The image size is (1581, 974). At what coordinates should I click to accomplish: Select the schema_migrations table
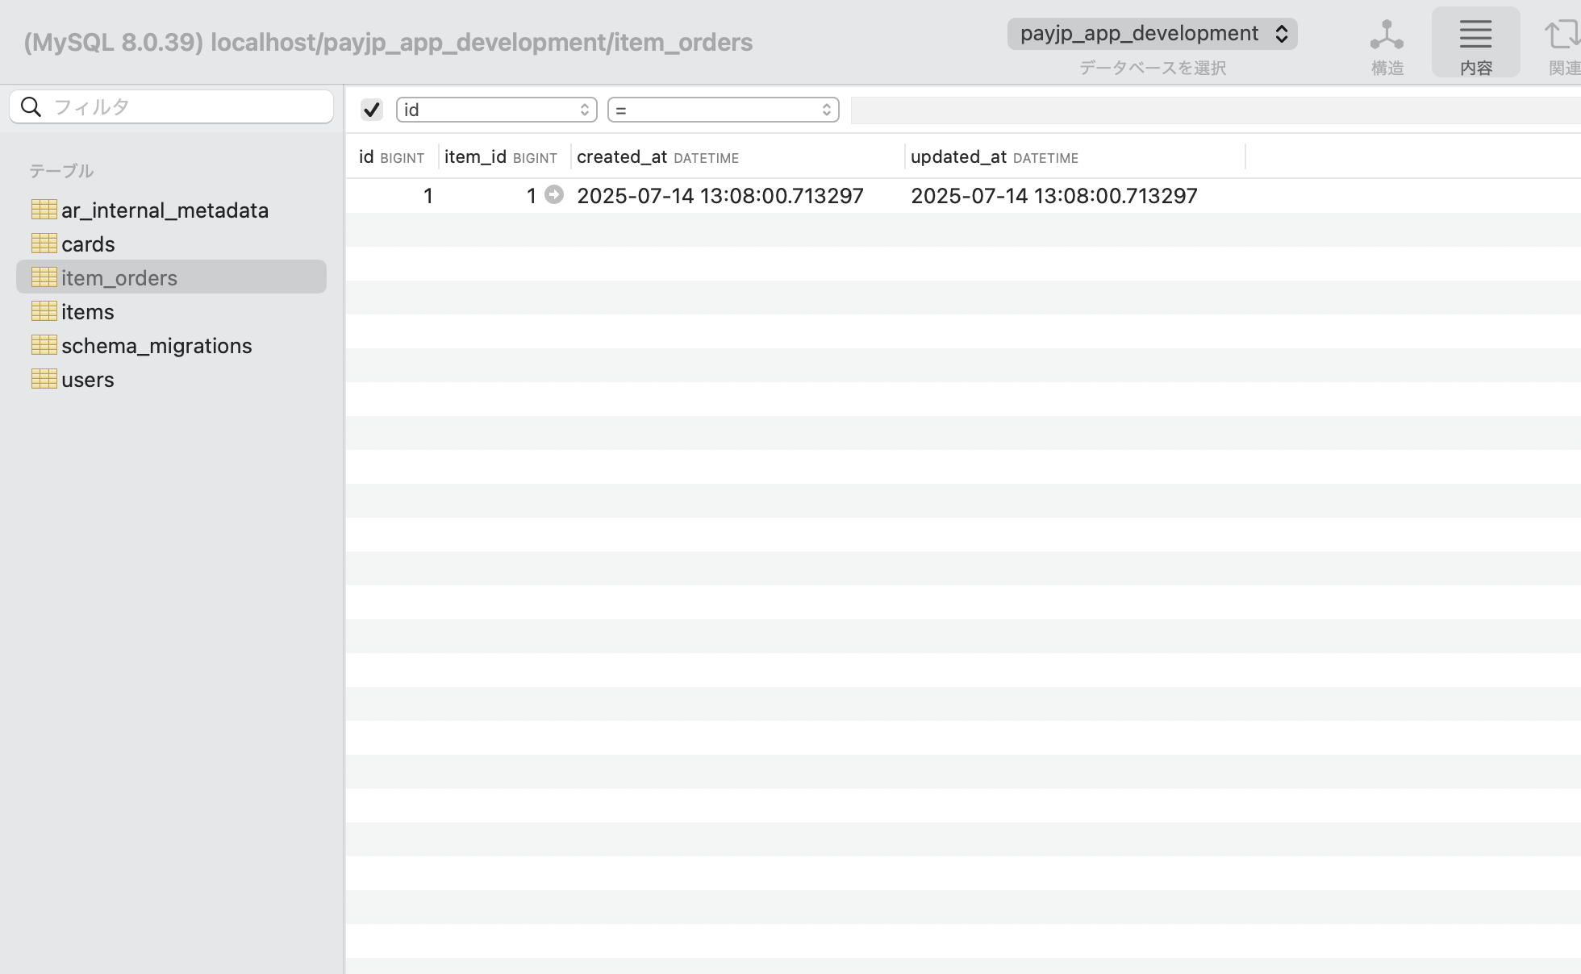point(156,345)
